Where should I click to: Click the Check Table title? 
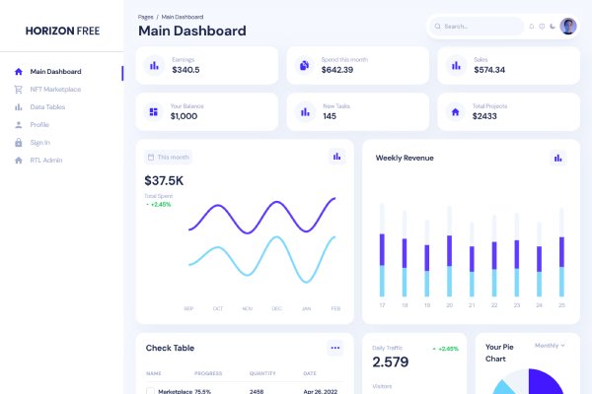tap(170, 348)
